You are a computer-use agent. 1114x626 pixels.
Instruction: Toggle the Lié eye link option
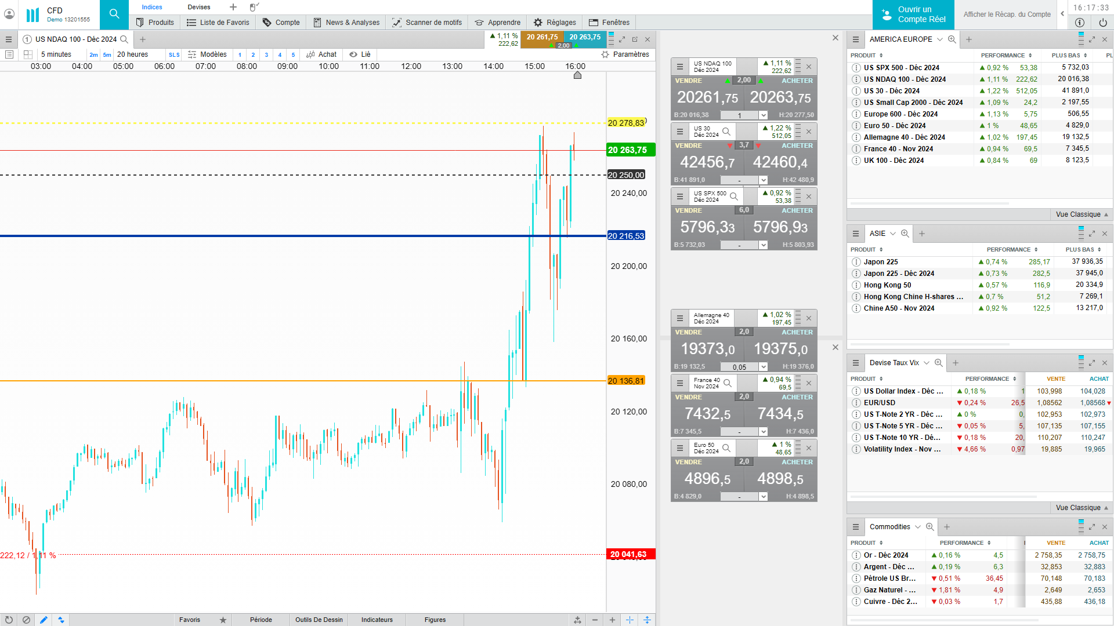tap(359, 54)
